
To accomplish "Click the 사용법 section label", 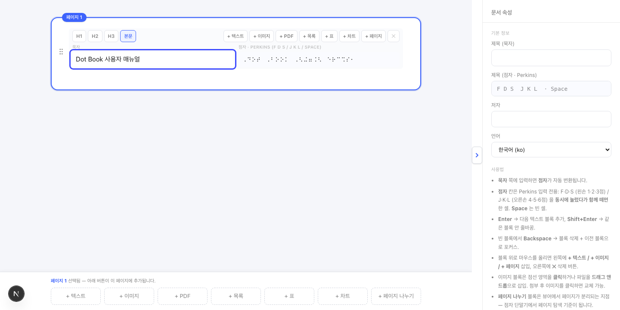I will pos(497,169).
